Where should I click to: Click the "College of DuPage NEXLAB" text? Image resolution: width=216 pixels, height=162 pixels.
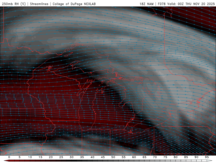pos(74,4)
